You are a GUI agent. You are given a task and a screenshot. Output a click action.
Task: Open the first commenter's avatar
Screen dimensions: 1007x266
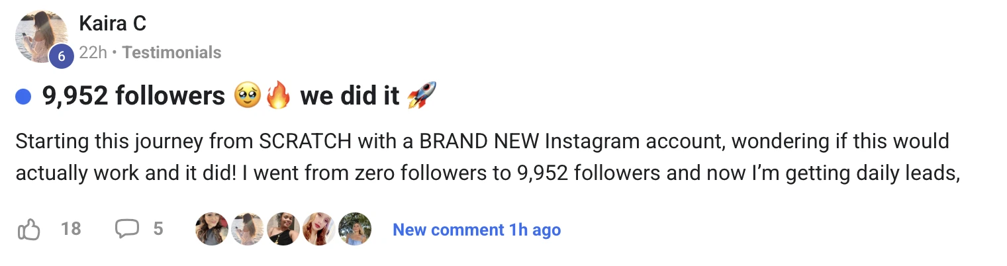tap(212, 230)
